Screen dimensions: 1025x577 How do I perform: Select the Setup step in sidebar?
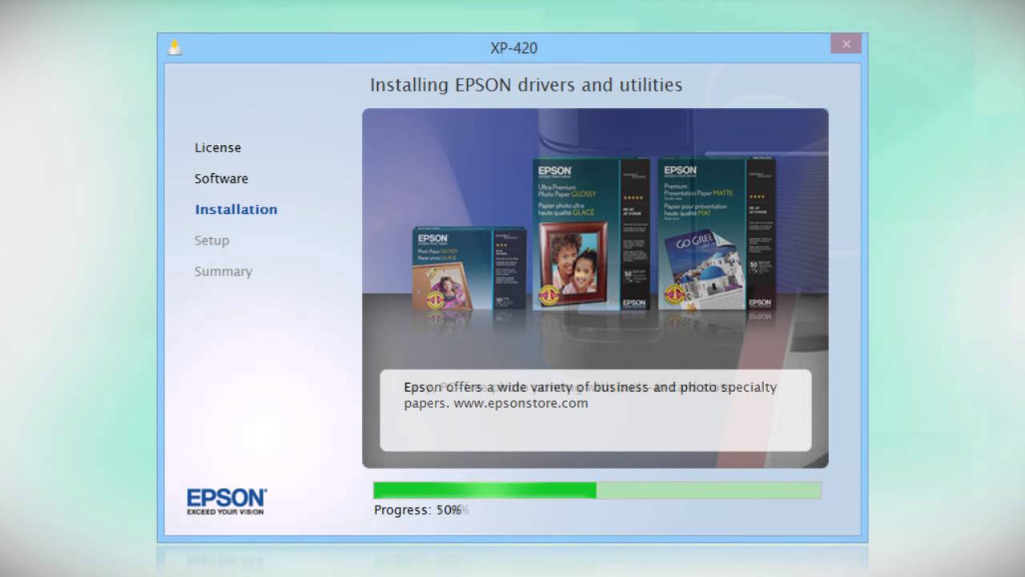pos(211,240)
